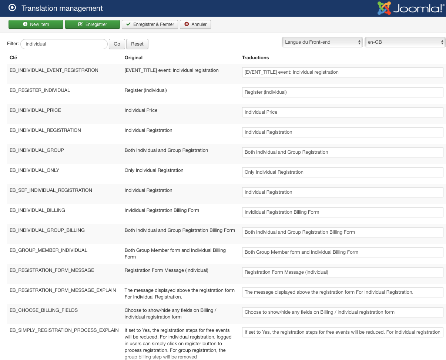The height and width of the screenshot is (360, 446).
Task: Click the Translation management title icon
Action: (x=12, y=8)
